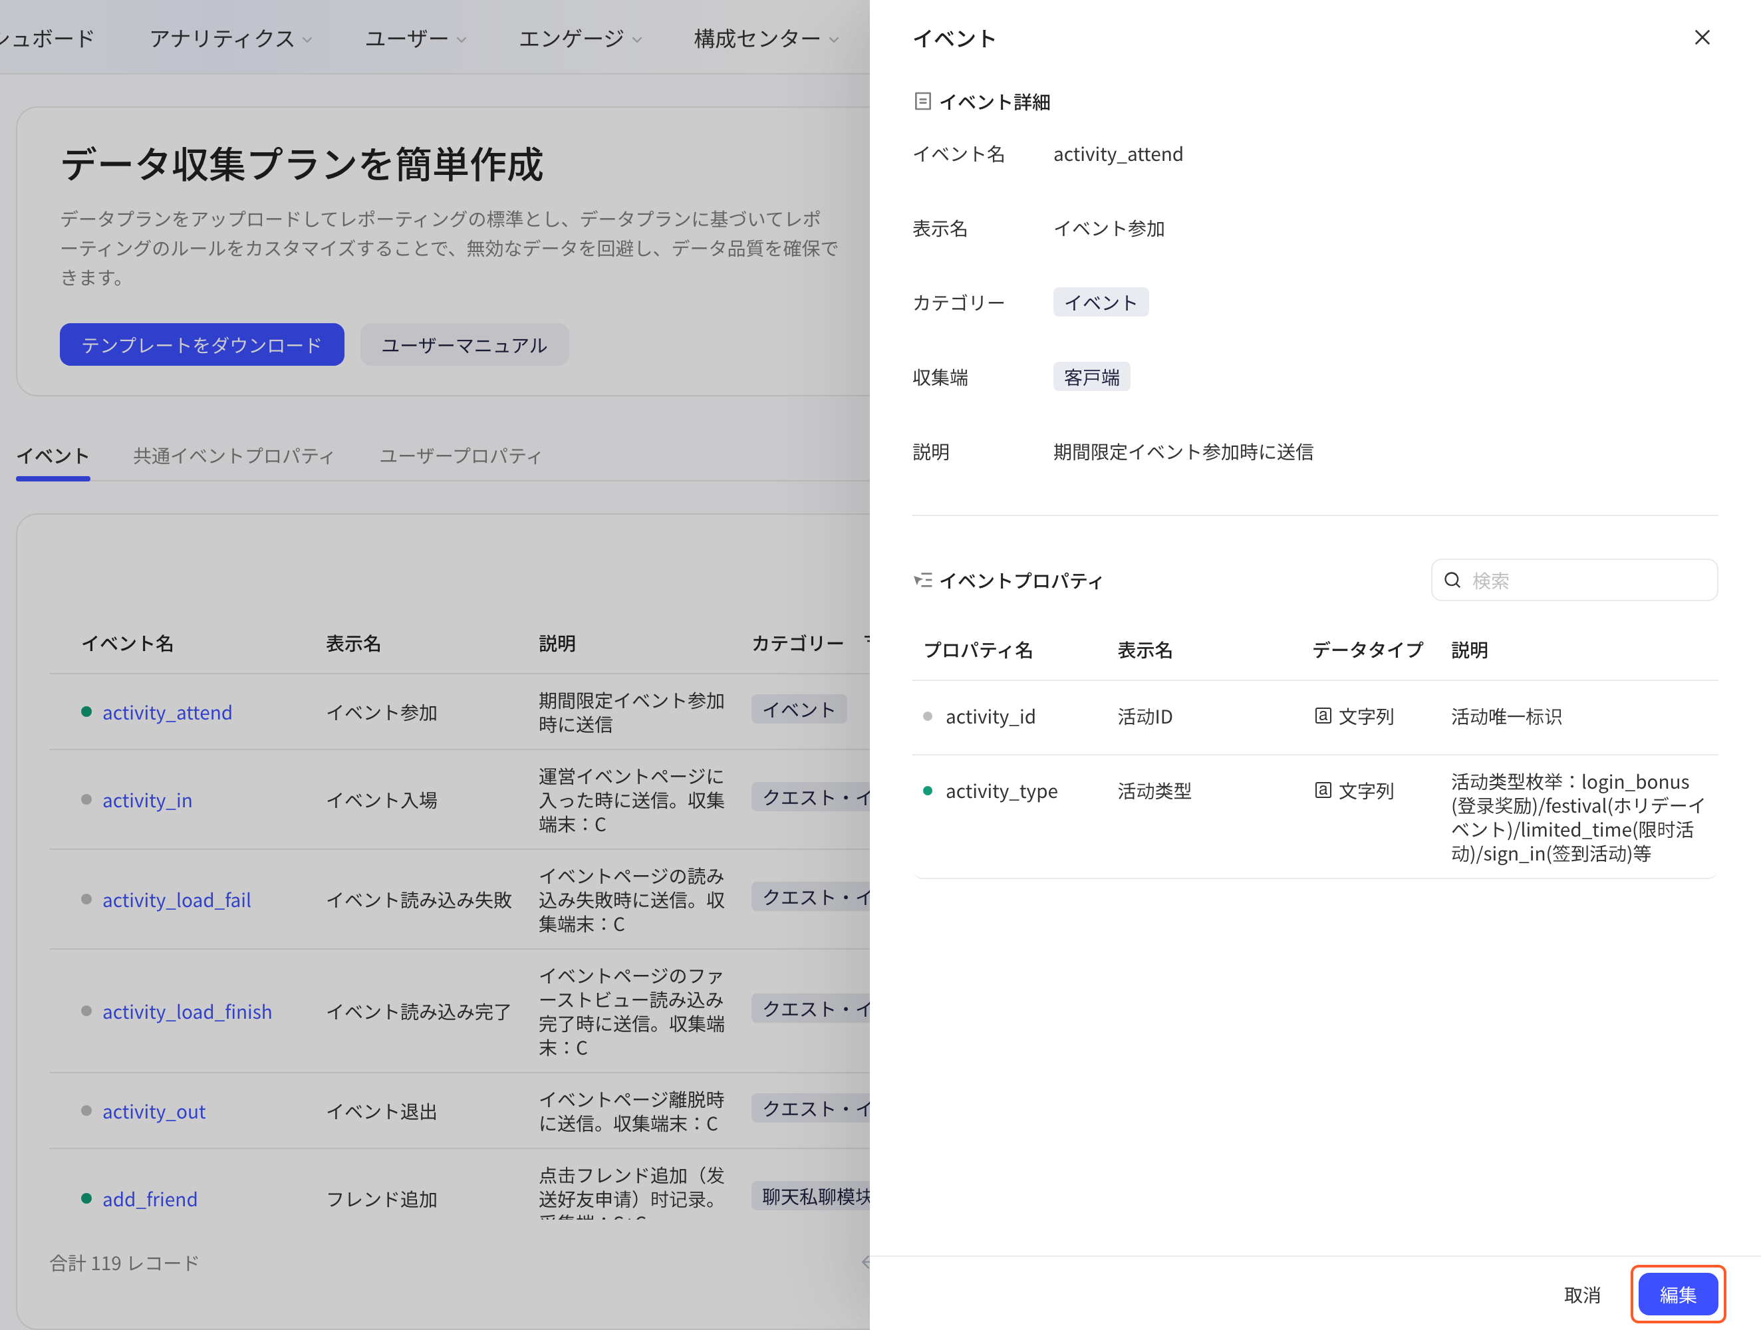Open the activity_out event link
1761x1330 pixels.
click(x=154, y=1111)
